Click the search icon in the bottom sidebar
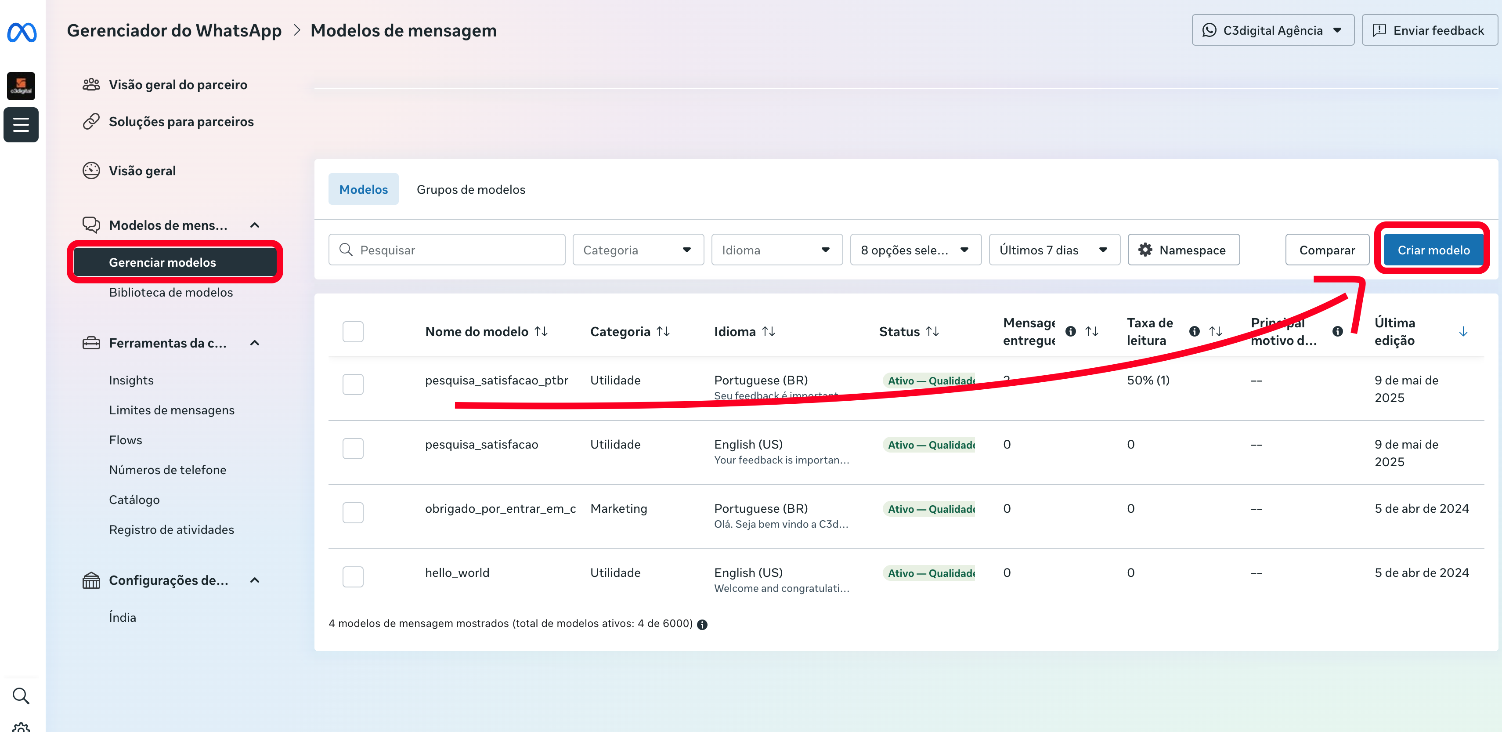 21,695
